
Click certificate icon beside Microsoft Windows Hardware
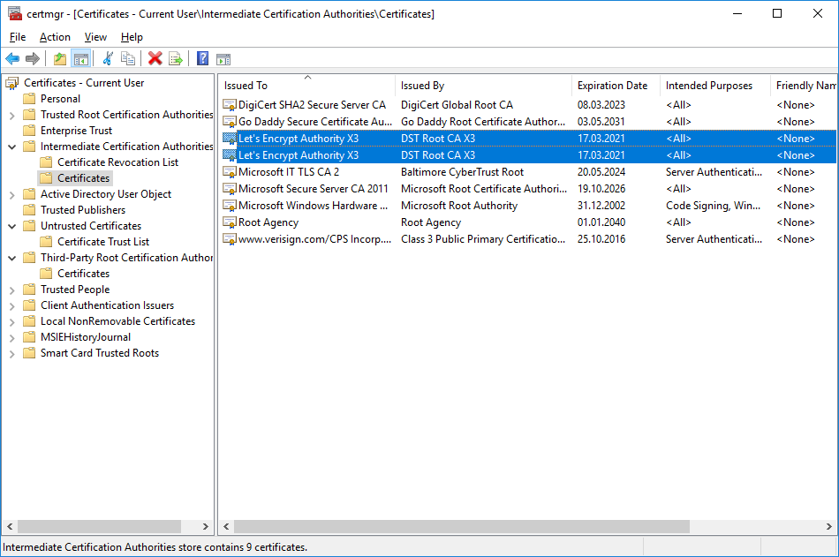coord(230,206)
